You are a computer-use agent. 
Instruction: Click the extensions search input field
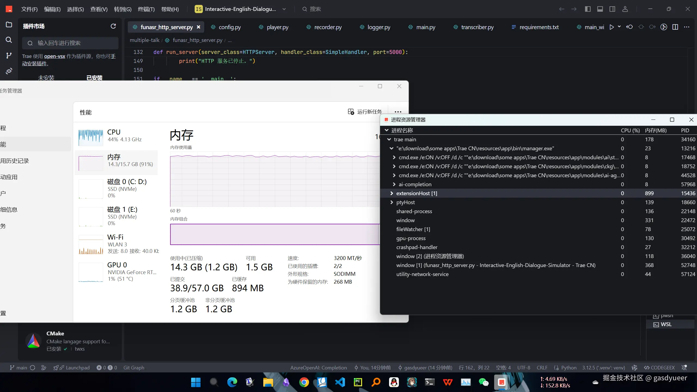70,43
